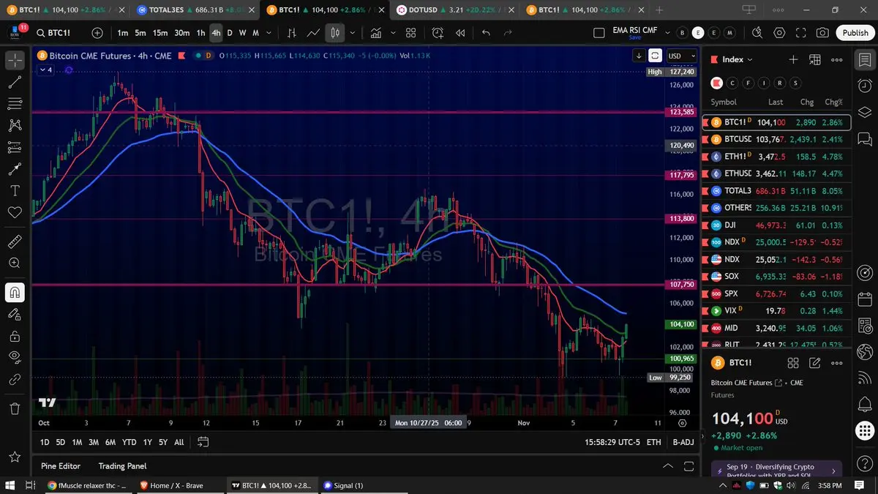Image resolution: width=878 pixels, height=494 pixels.
Task: Open the Fibonacci retracement tool group
Action: click(x=15, y=104)
